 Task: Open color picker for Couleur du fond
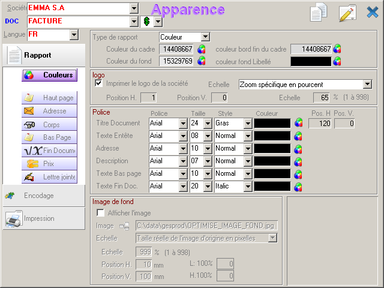pyautogui.click(x=202, y=61)
